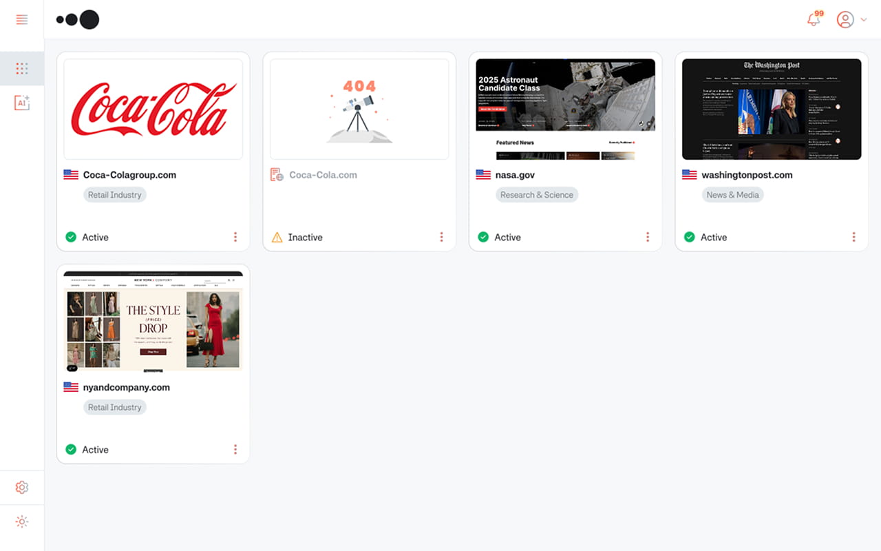Click green check icon on nasa.gov card
This screenshot has width=881, height=551.
click(x=483, y=237)
